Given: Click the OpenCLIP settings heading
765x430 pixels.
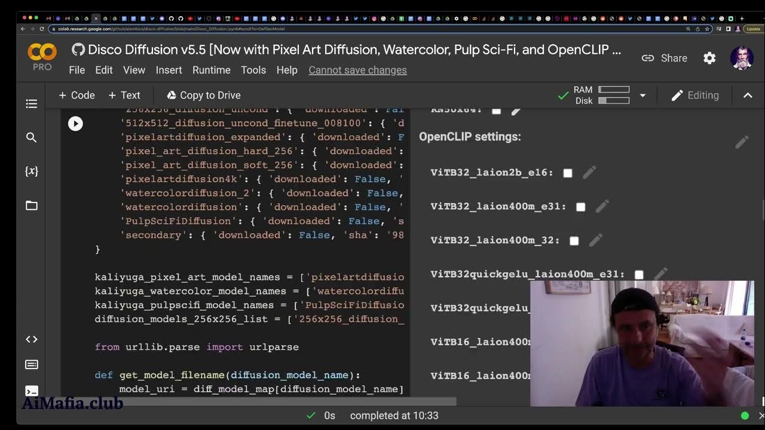Looking at the screenshot, I should coord(470,137).
